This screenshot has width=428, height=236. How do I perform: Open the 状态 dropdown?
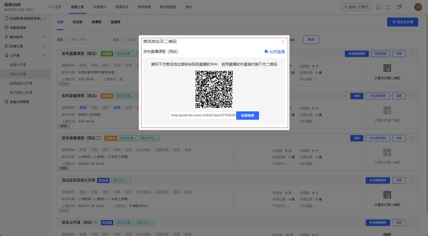(x=132, y=40)
